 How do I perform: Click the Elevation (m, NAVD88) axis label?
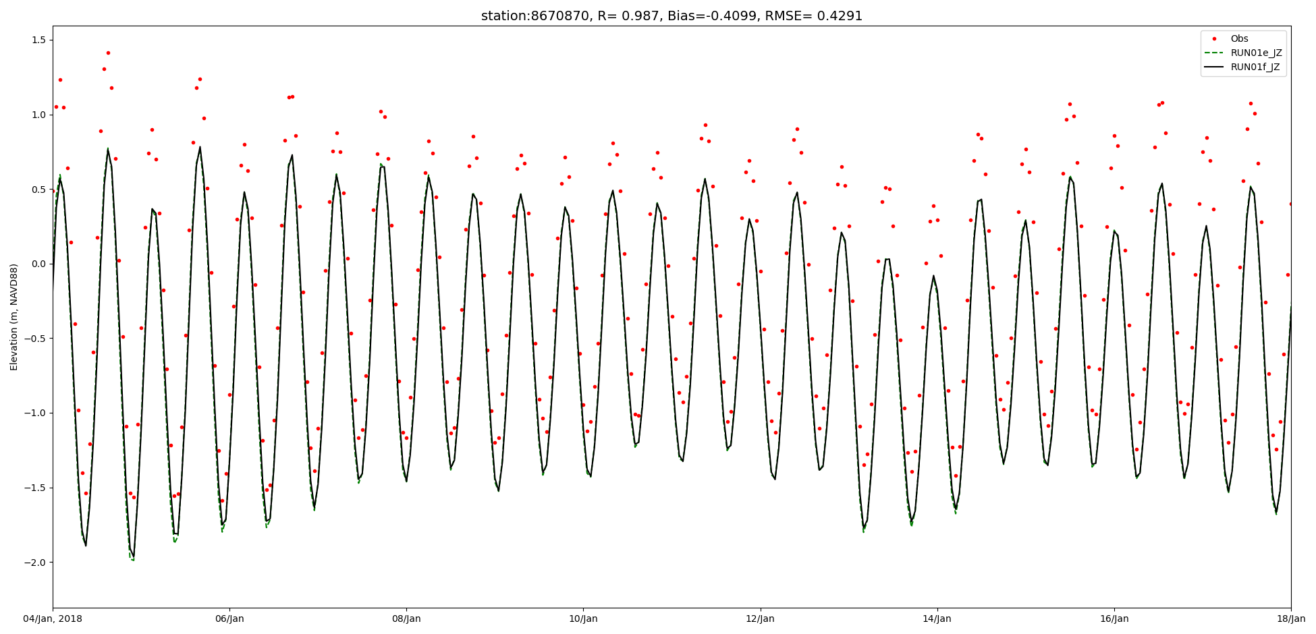point(14,317)
